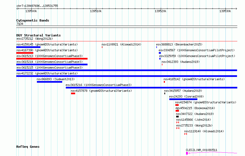
Task: Click the nsv3415957 black marker
Action: 165,93
